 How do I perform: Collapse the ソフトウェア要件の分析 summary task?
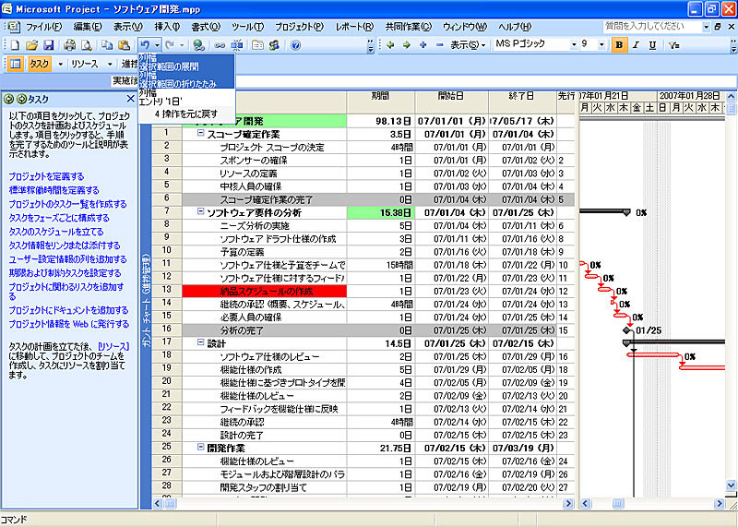click(x=200, y=212)
